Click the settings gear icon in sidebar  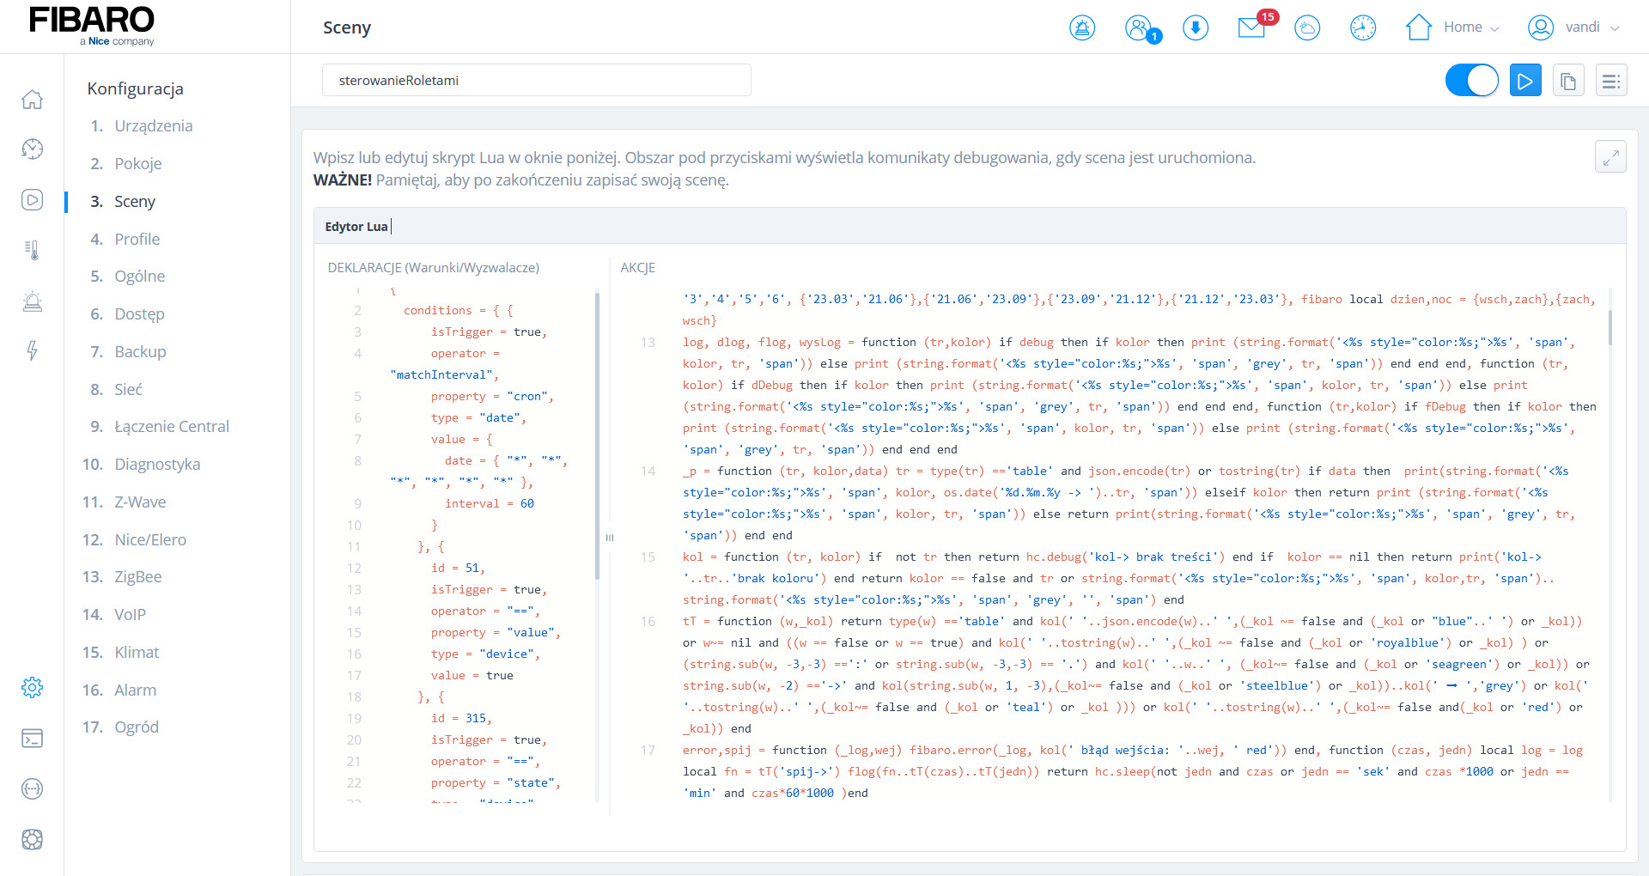click(x=32, y=687)
